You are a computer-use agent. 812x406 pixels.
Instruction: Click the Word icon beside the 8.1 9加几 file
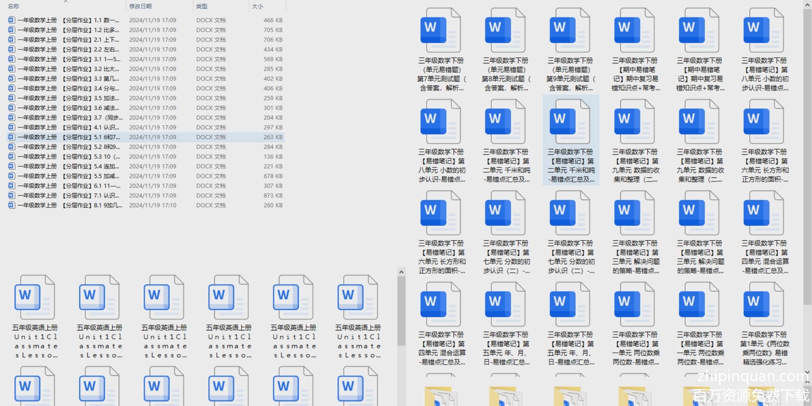pyautogui.click(x=11, y=205)
